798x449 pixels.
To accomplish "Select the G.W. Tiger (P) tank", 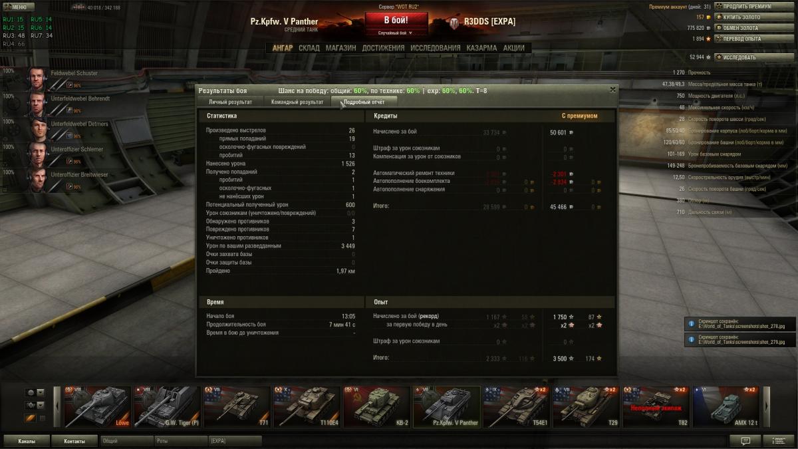I will [x=167, y=406].
